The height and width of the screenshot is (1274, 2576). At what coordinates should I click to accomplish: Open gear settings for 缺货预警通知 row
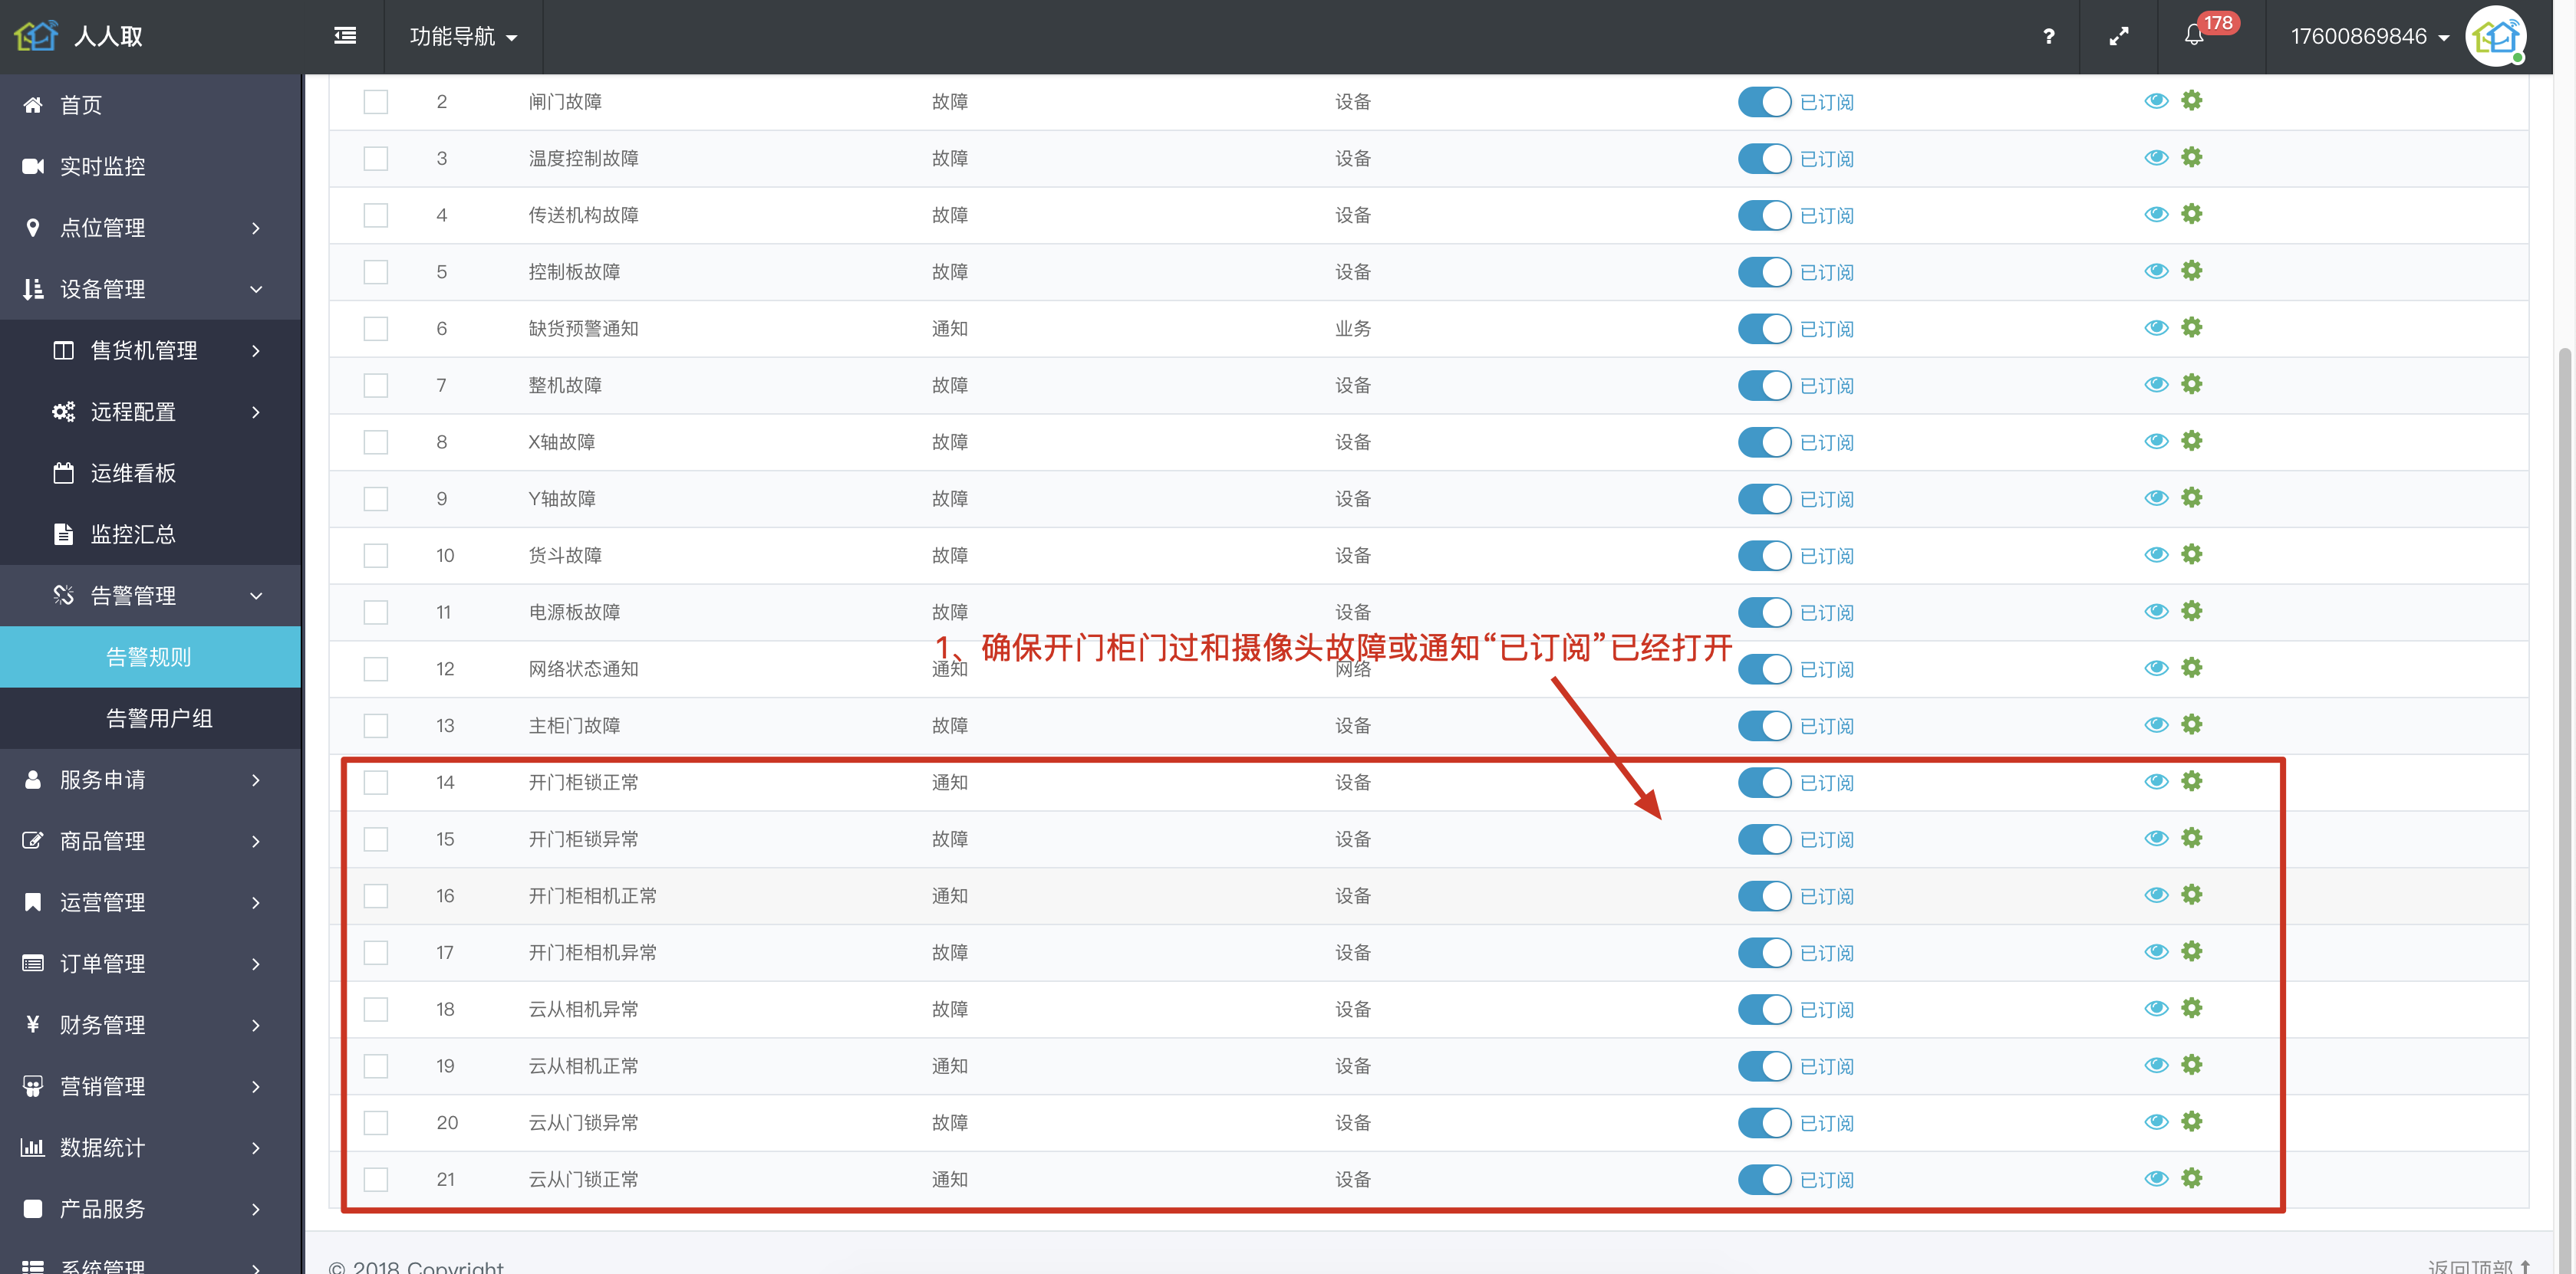2192,328
